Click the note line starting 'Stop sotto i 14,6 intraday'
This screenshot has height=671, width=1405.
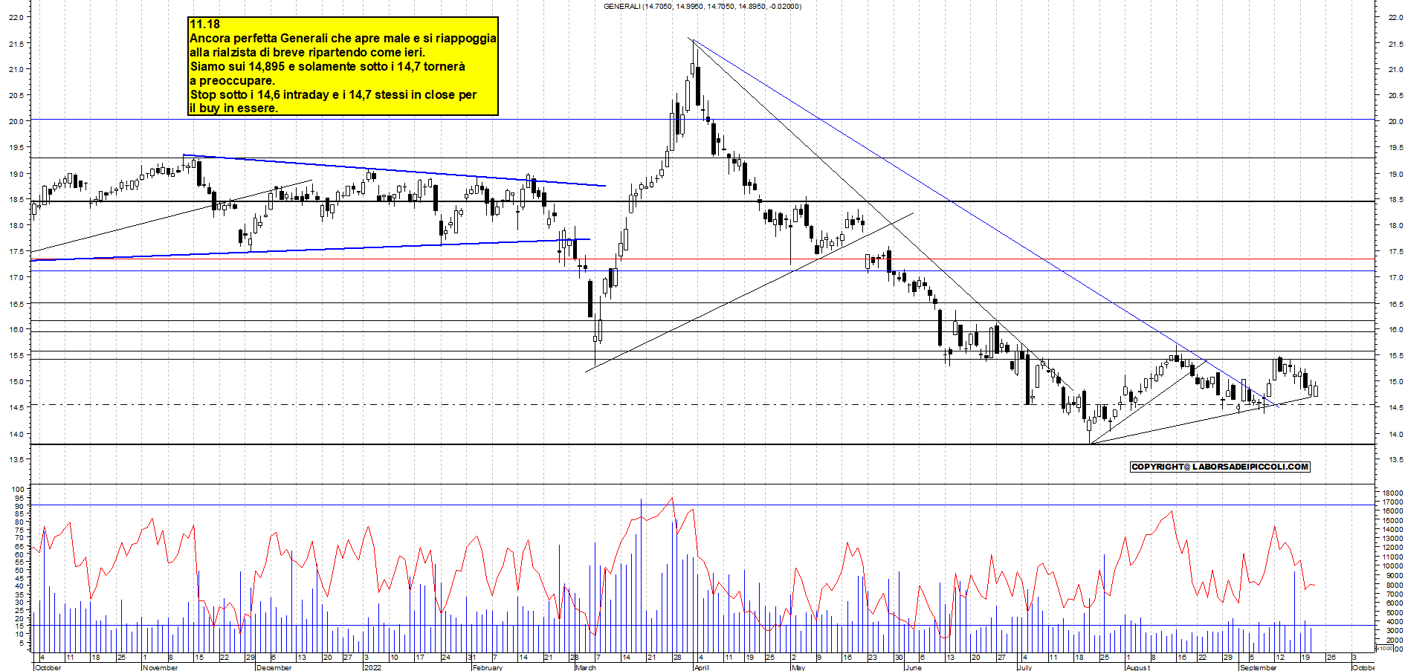coord(333,94)
